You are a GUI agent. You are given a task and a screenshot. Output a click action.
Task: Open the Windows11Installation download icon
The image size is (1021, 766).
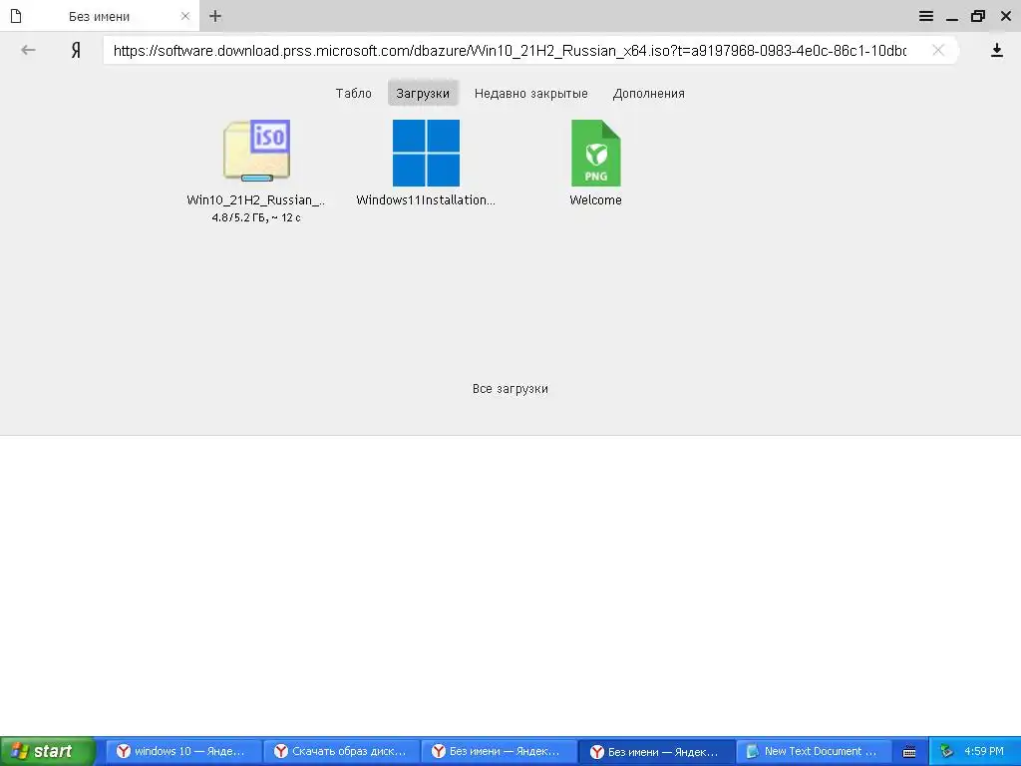coord(426,153)
